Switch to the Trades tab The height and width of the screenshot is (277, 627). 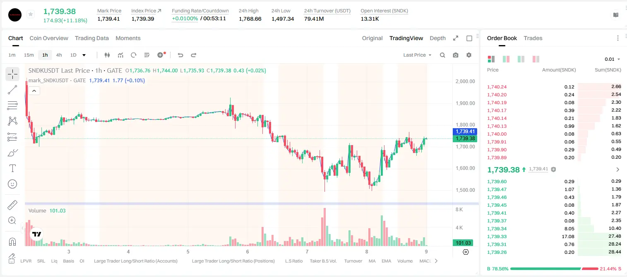[x=533, y=38]
